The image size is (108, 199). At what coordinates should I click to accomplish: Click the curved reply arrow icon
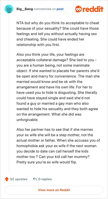coord(35,179)
